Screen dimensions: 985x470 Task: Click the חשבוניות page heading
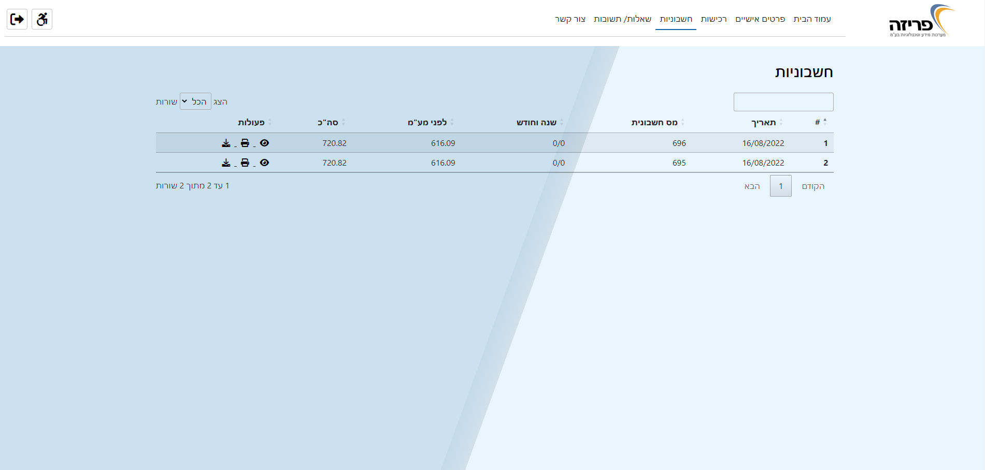pos(804,72)
